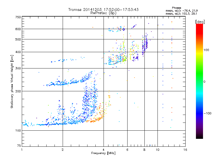218x163 pixels.
Task: Click the y-axis tick label '300'
Action: [18, 68]
